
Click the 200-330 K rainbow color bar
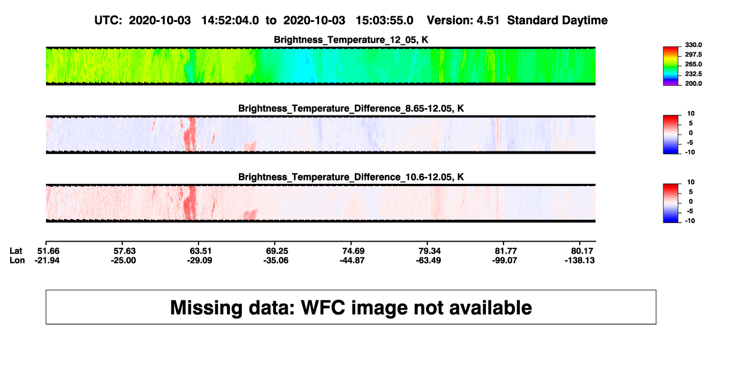(x=672, y=66)
